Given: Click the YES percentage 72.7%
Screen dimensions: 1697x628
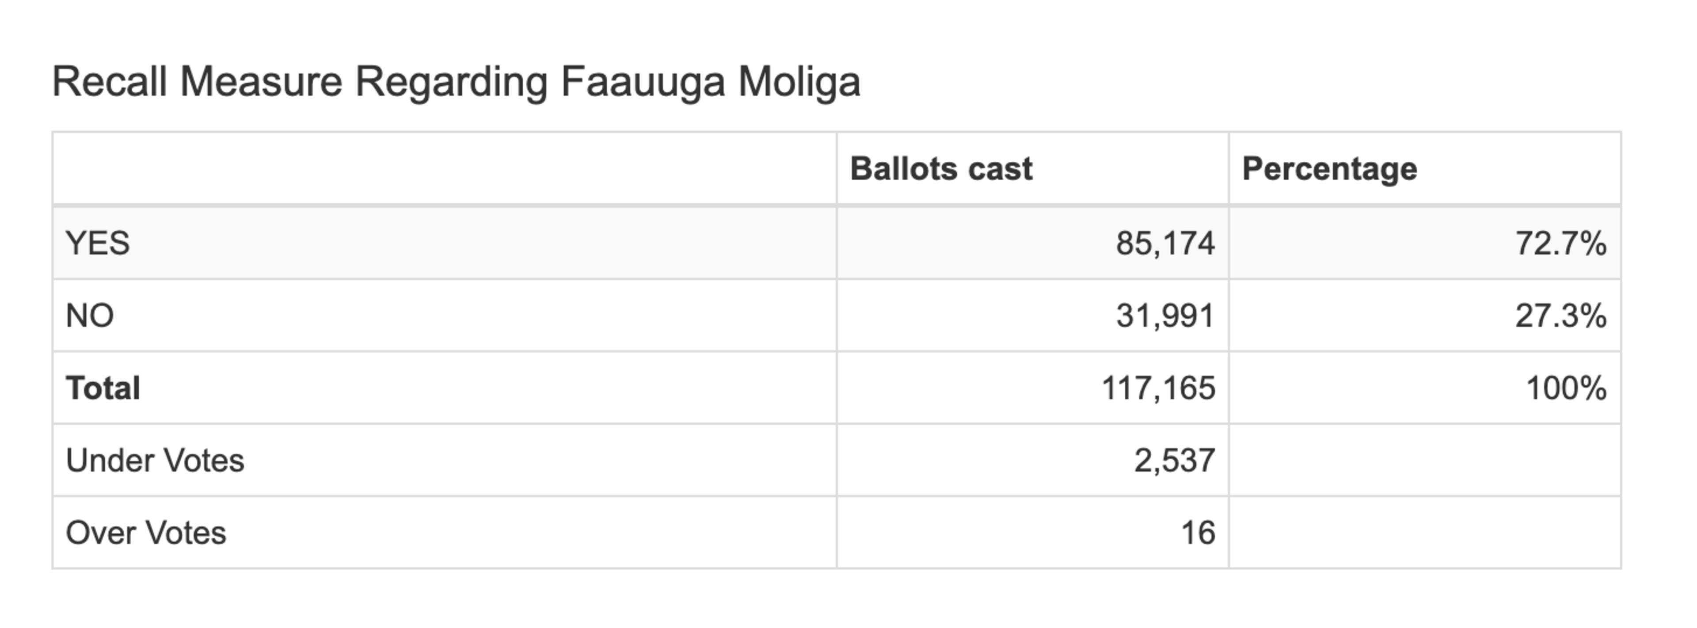Looking at the screenshot, I should pos(1560,243).
